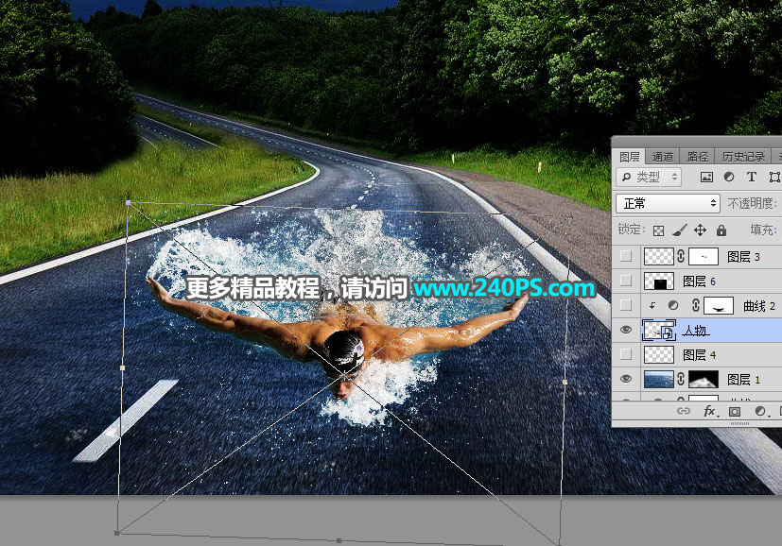Viewport: 782px width, 546px height.
Task: Click the adjustment layer filter icon
Action: 729,177
